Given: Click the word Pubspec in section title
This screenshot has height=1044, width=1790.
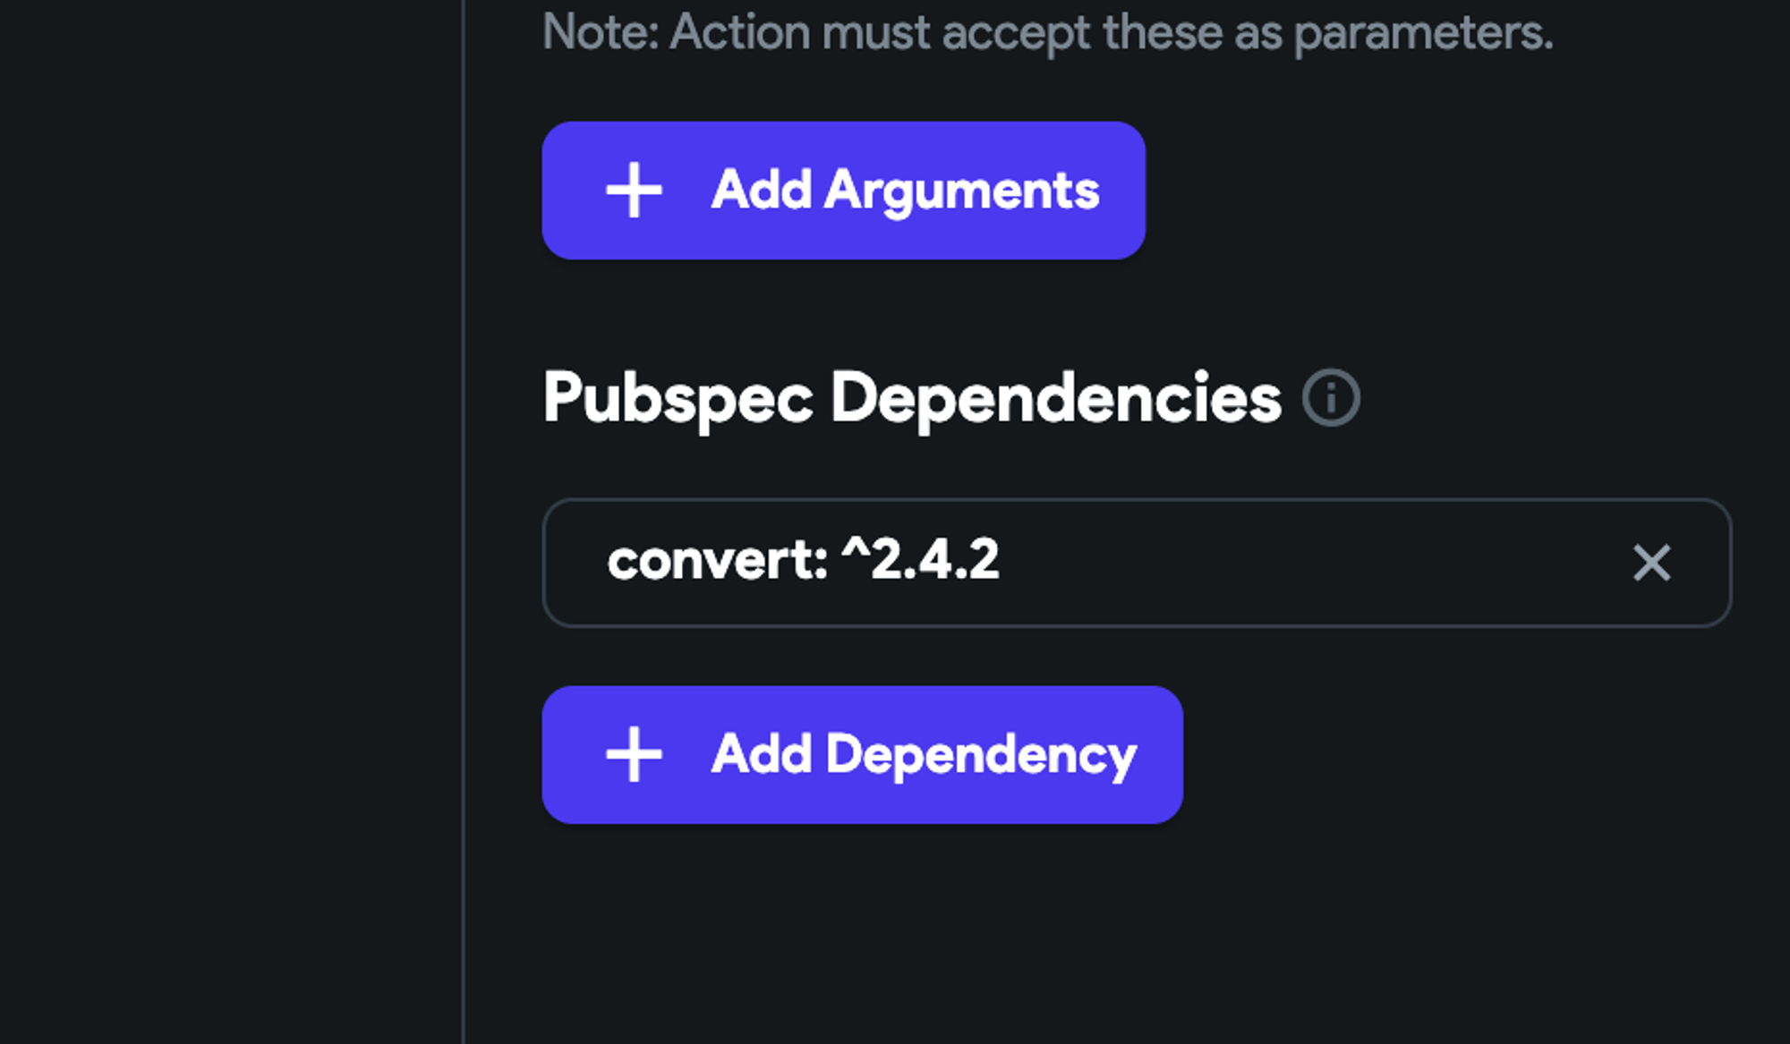Looking at the screenshot, I should [678, 398].
